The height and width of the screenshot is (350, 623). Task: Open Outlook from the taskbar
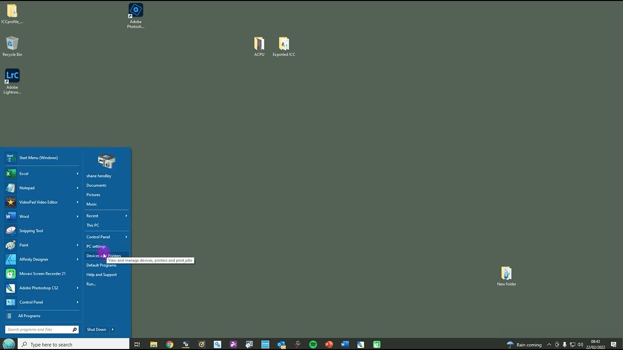[281, 345]
